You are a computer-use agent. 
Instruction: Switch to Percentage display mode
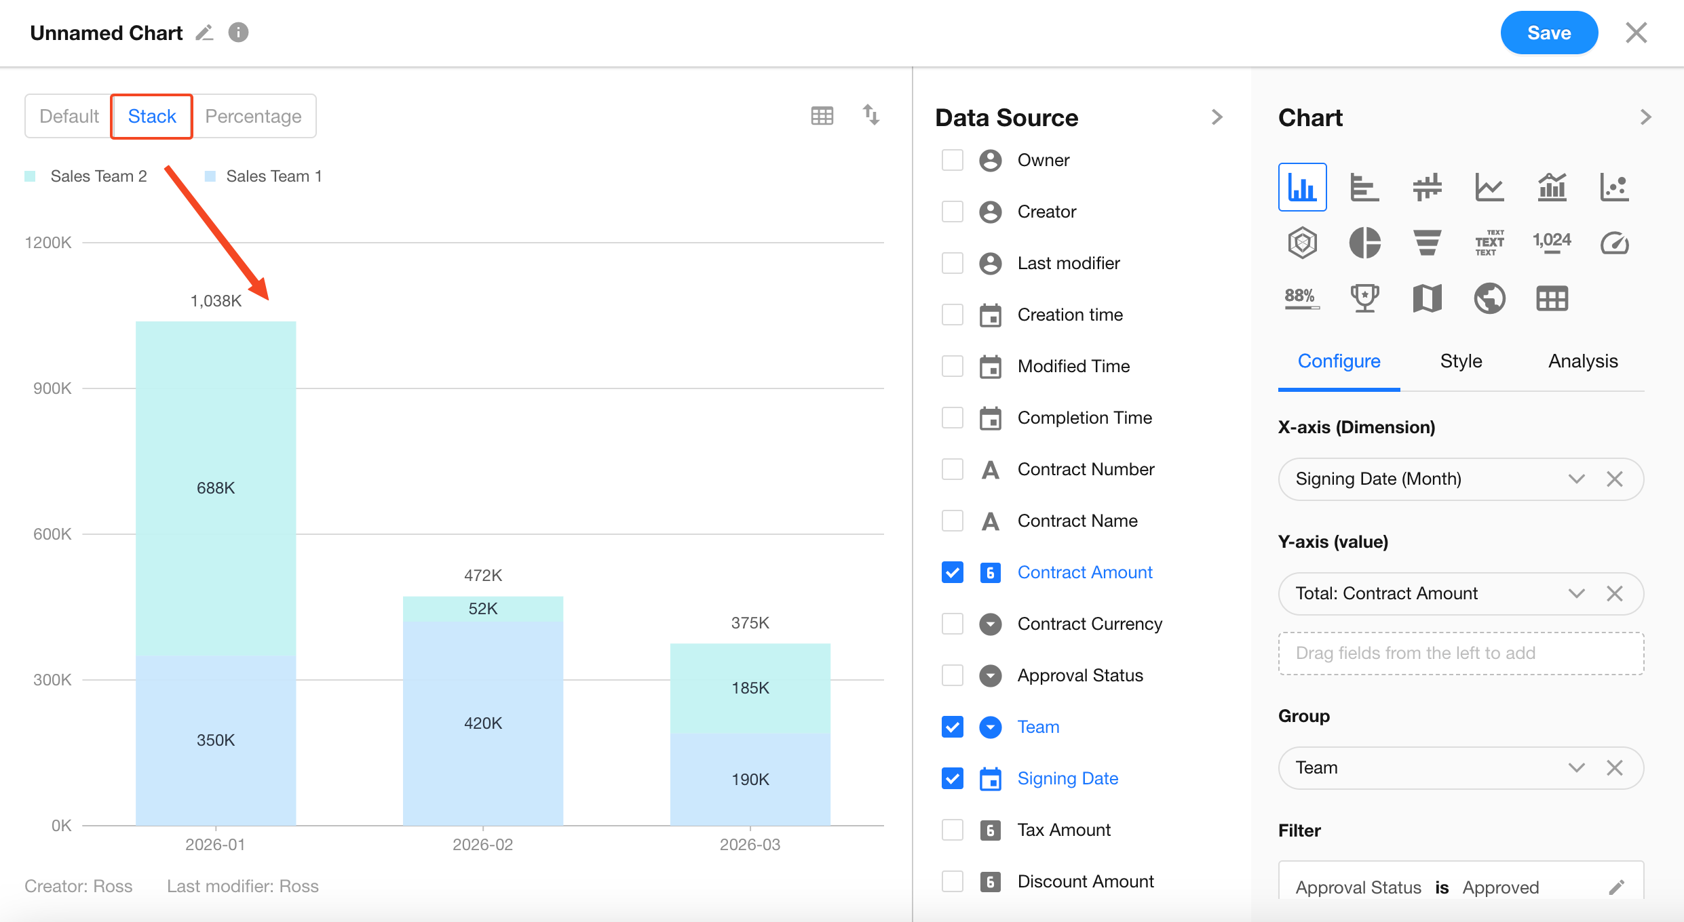[253, 117]
